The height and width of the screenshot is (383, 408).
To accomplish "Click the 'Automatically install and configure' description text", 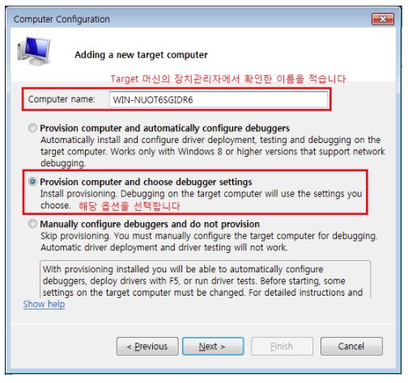I will pos(213,152).
